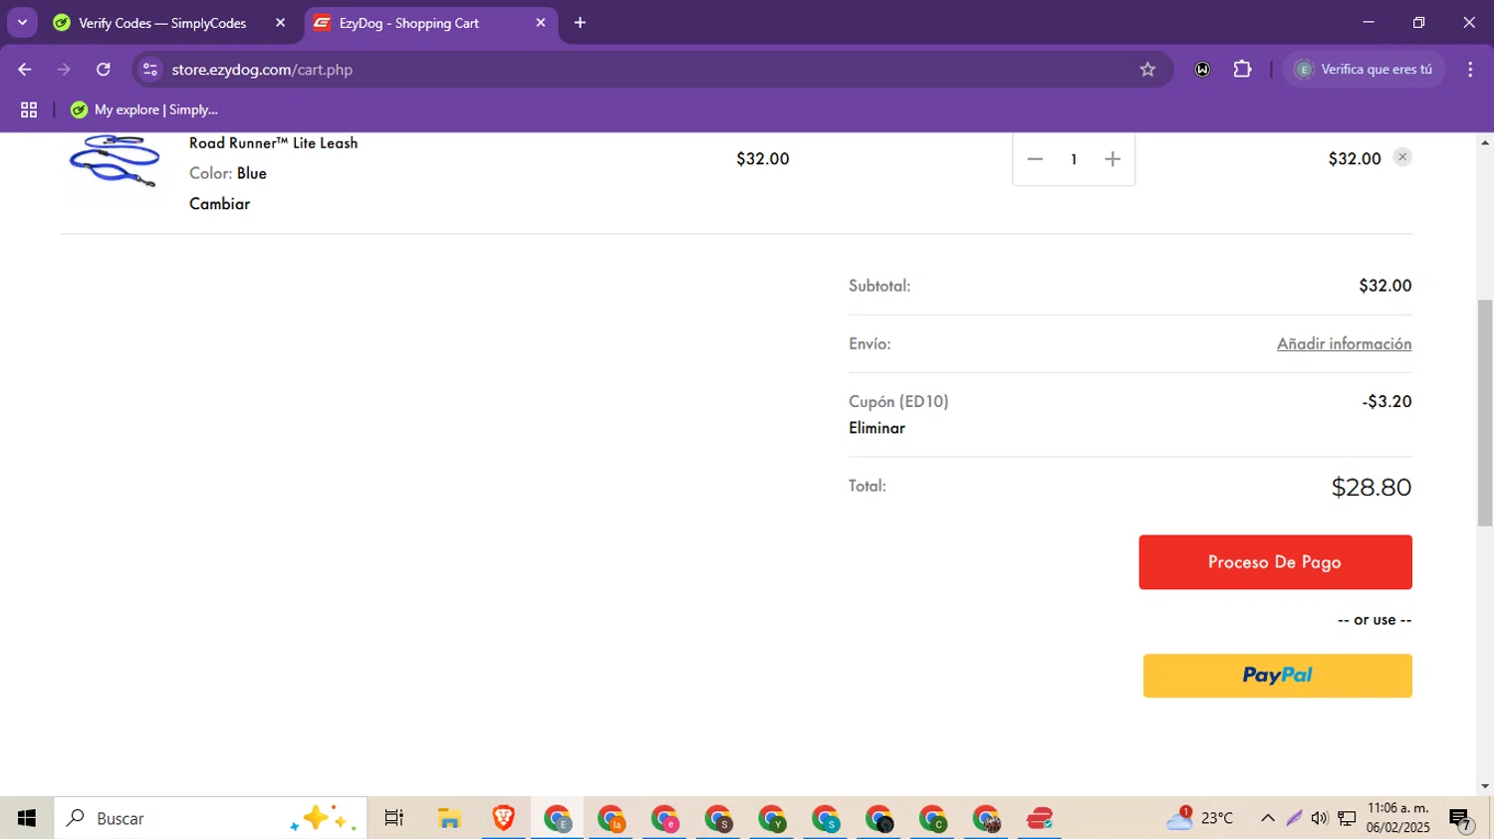Open File Explorer from the taskbar

click(x=449, y=818)
